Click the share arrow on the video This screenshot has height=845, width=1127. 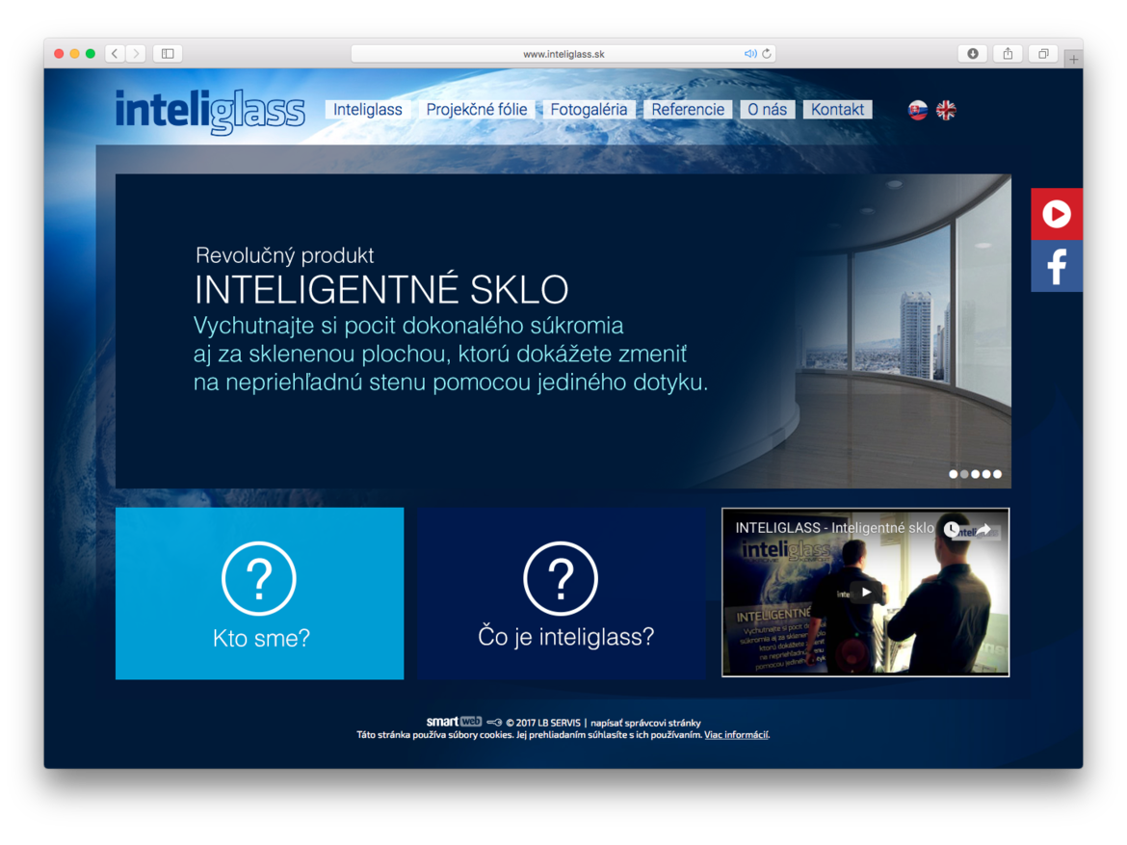coord(983,529)
